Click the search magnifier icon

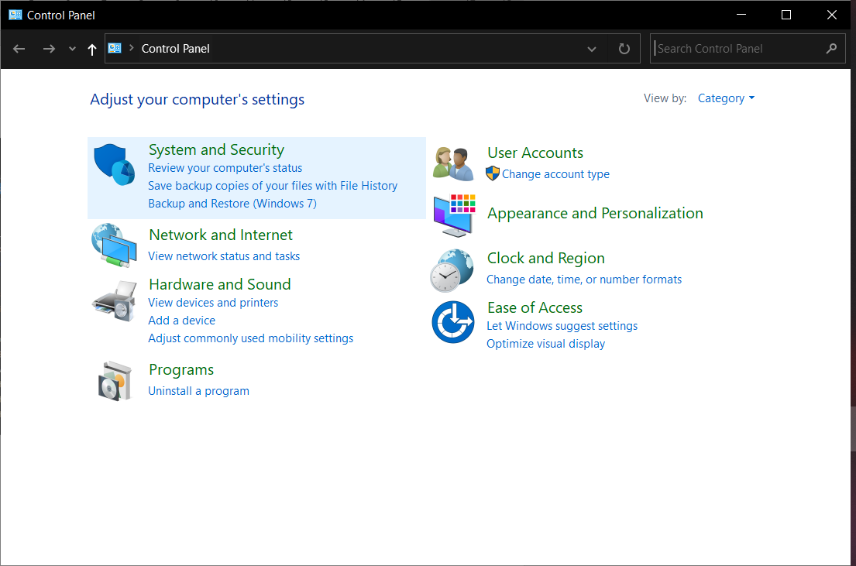coord(831,49)
